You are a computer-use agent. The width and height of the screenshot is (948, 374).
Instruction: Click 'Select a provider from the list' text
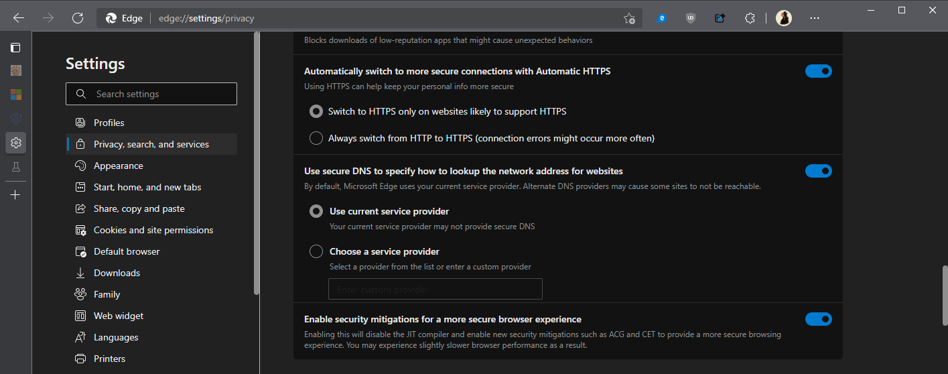(430, 267)
